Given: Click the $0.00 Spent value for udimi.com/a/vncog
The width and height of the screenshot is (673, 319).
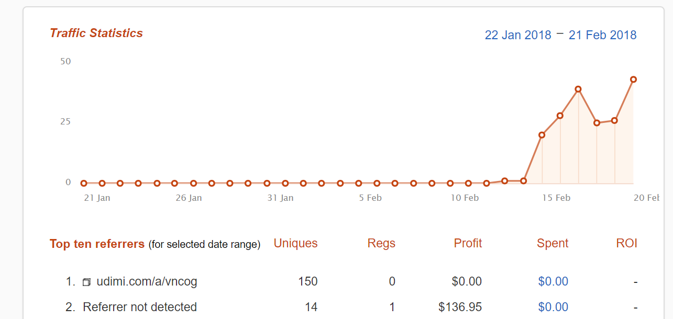Looking at the screenshot, I should (x=553, y=281).
